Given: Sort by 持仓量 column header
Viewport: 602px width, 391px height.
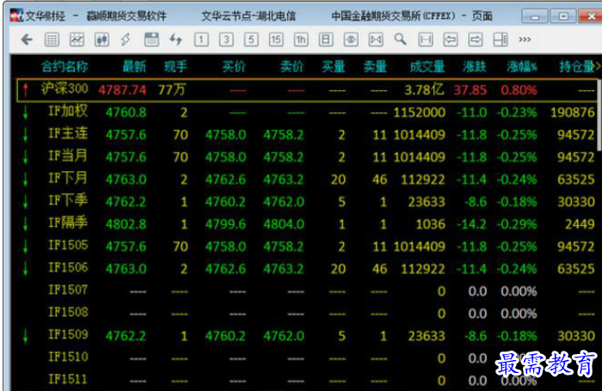Looking at the screenshot, I should pos(577,67).
